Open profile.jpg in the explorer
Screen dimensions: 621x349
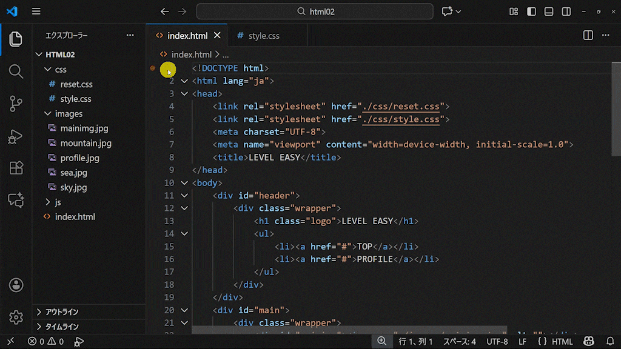(79, 158)
